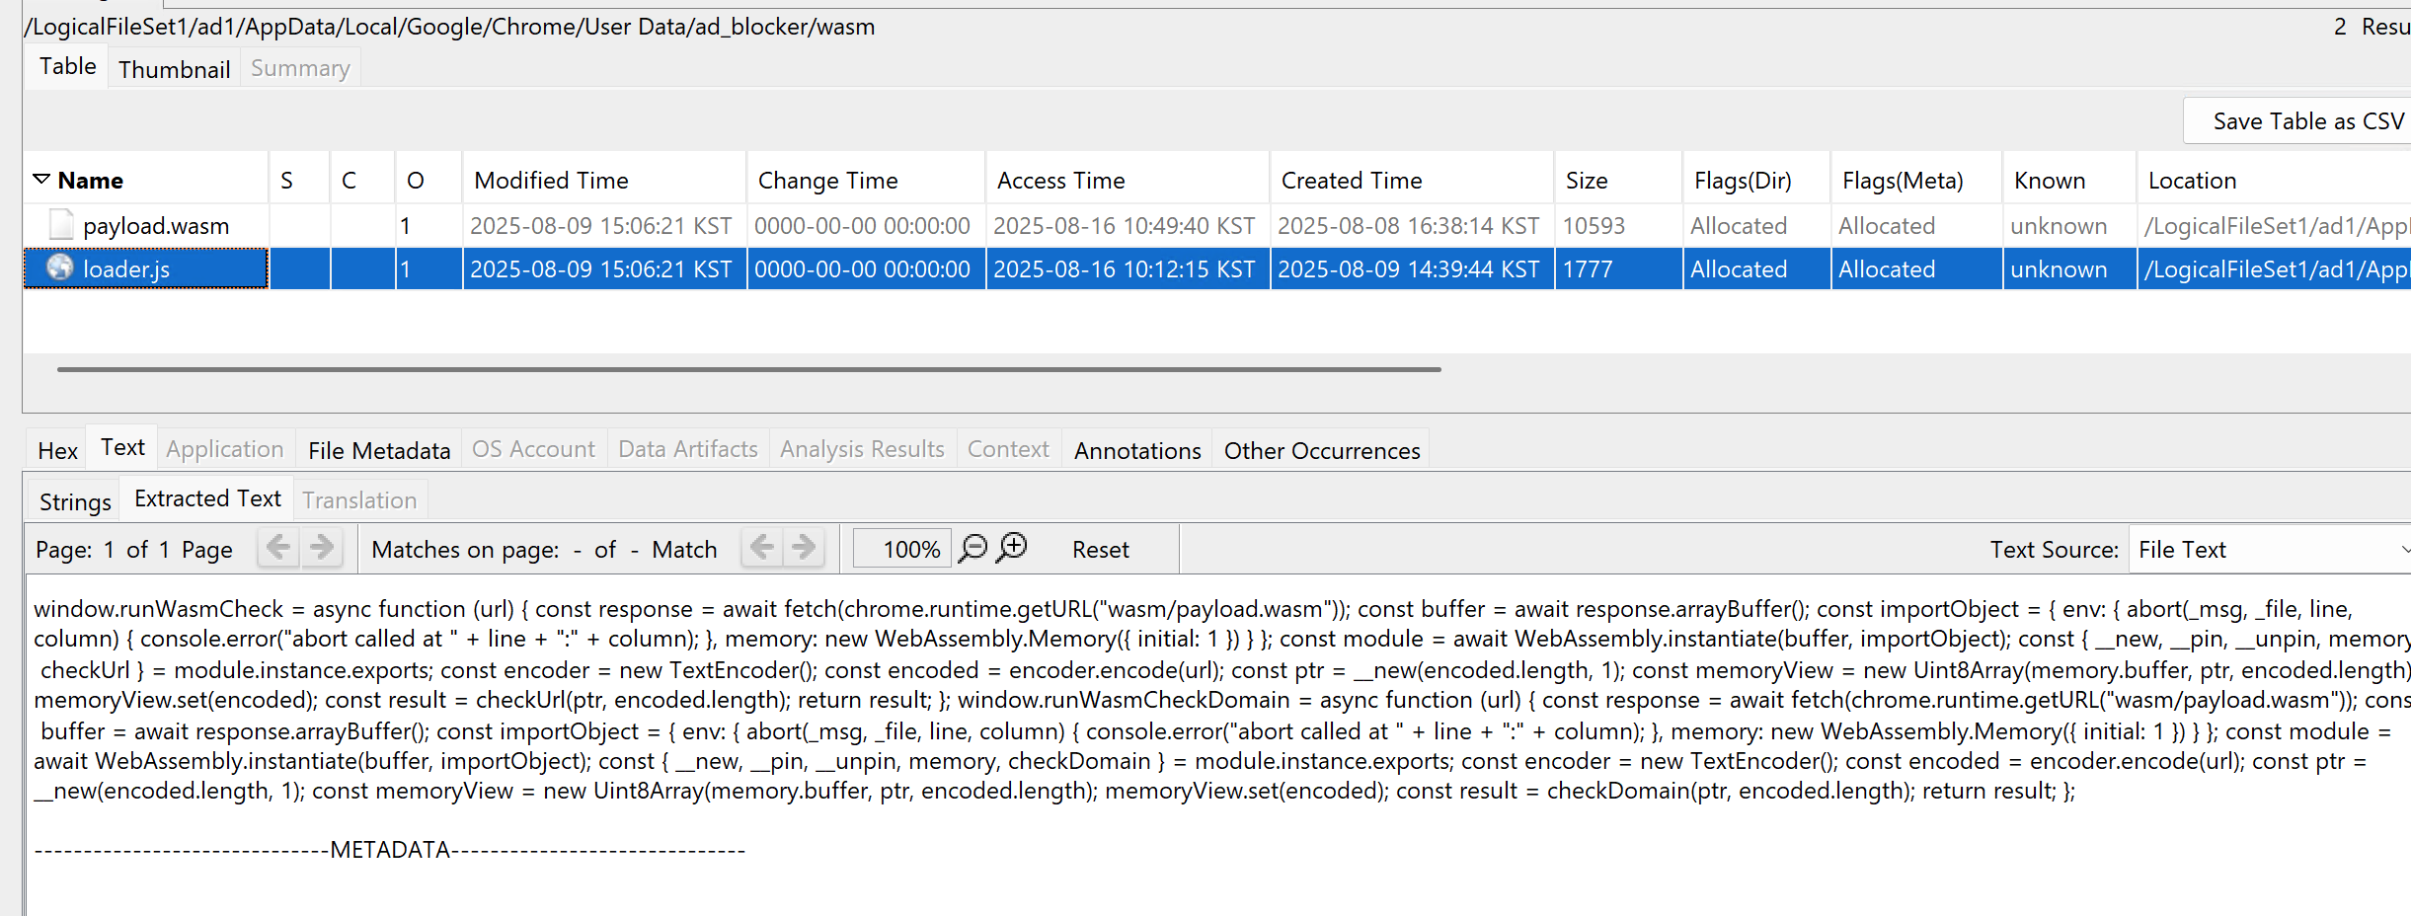Image resolution: width=2411 pixels, height=916 pixels.
Task: Click loader.js created time 2025-08-09 14:39:44 KST
Action: coord(1409,269)
